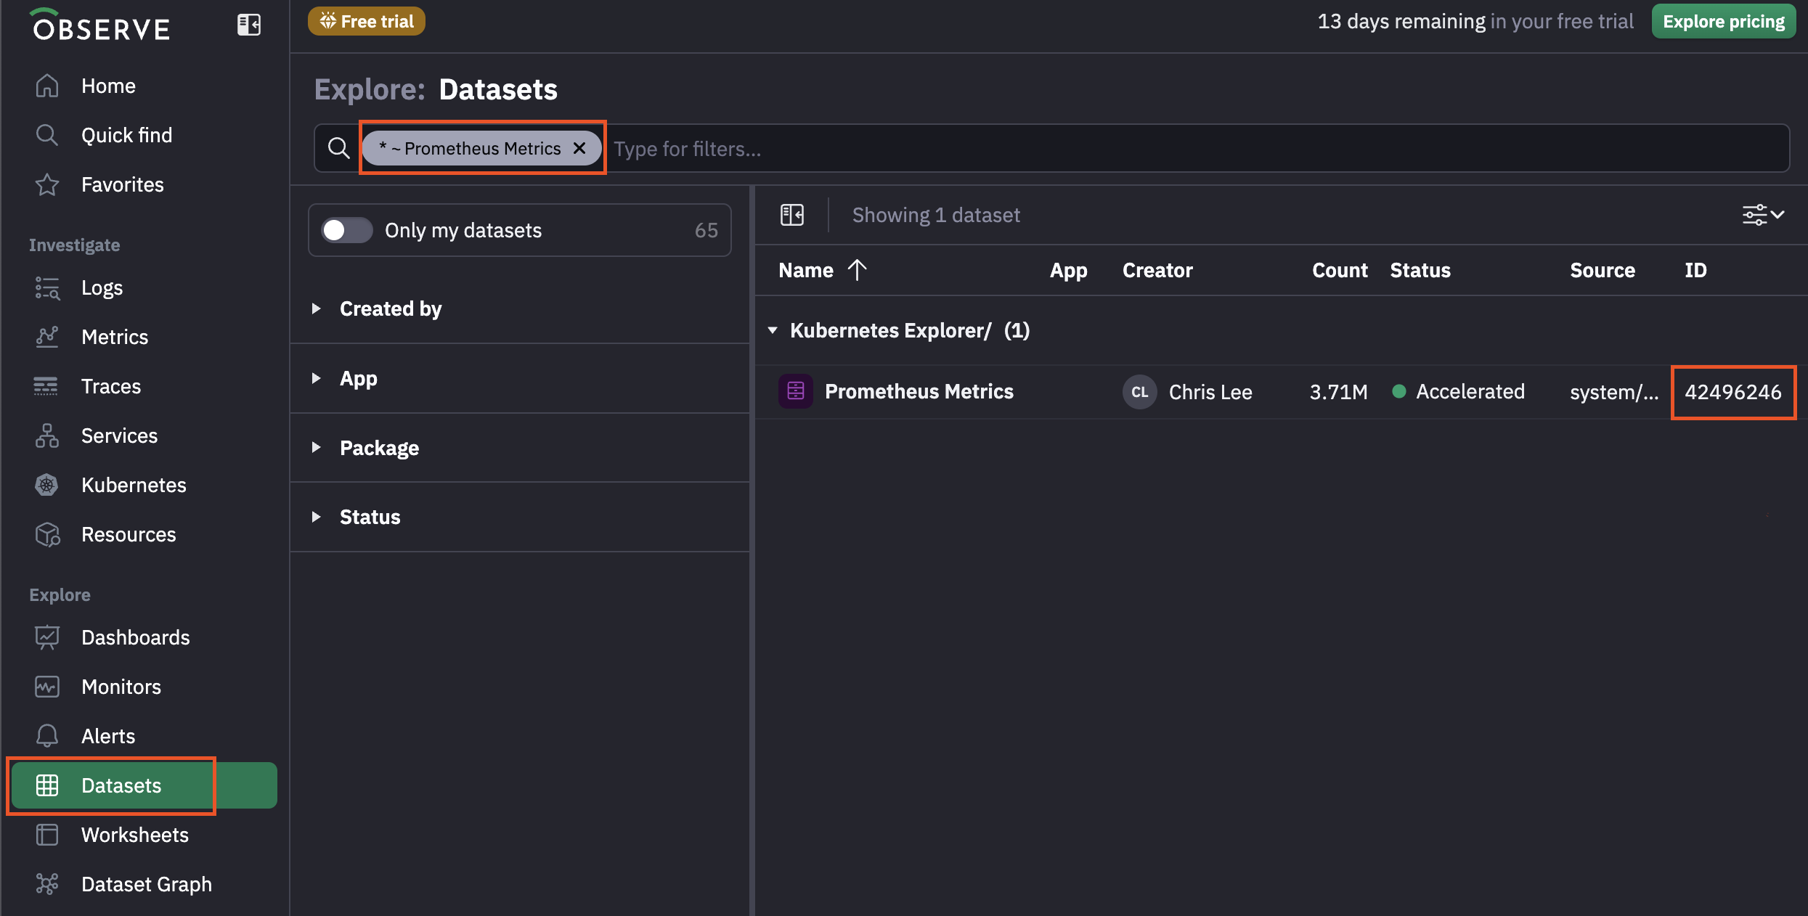Collapse the Kubernetes Explorer group
Viewport: 1808px width, 916px height.
773,330
